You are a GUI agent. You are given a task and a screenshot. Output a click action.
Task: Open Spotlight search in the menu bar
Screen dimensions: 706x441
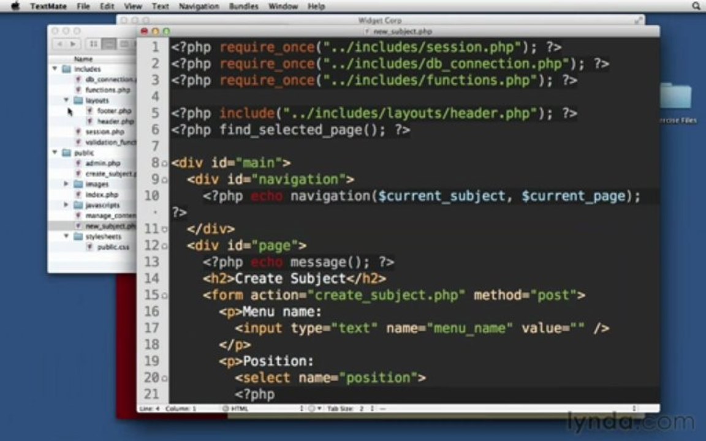point(696,6)
